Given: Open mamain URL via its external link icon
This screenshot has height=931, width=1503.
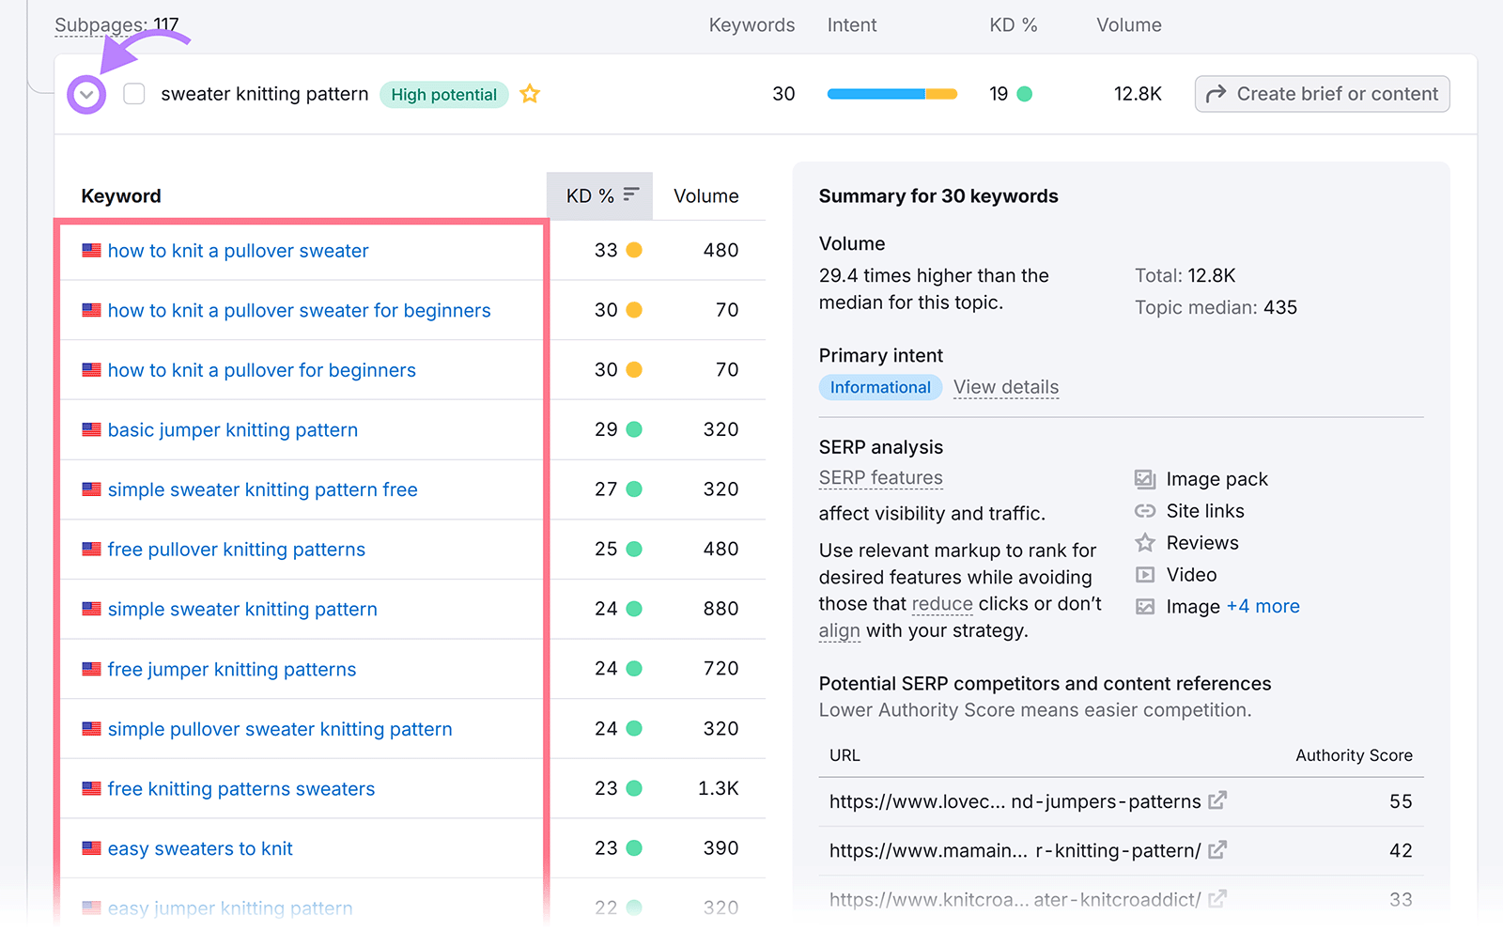Looking at the screenshot, I should coord(1217,850).
